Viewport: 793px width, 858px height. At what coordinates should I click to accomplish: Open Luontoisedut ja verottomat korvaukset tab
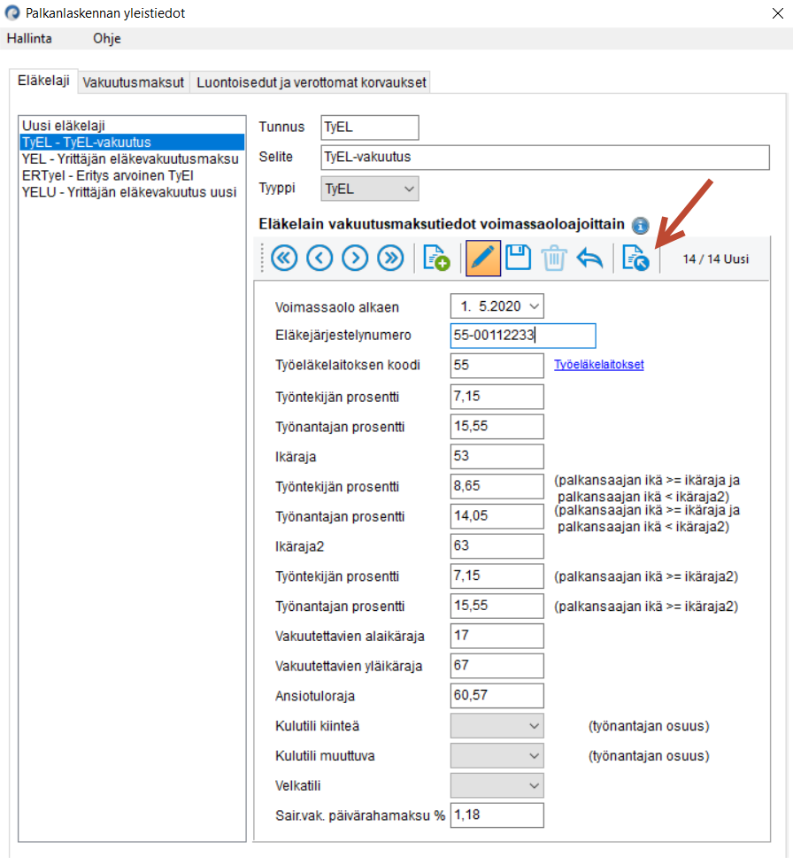click(x=311, y=82)
